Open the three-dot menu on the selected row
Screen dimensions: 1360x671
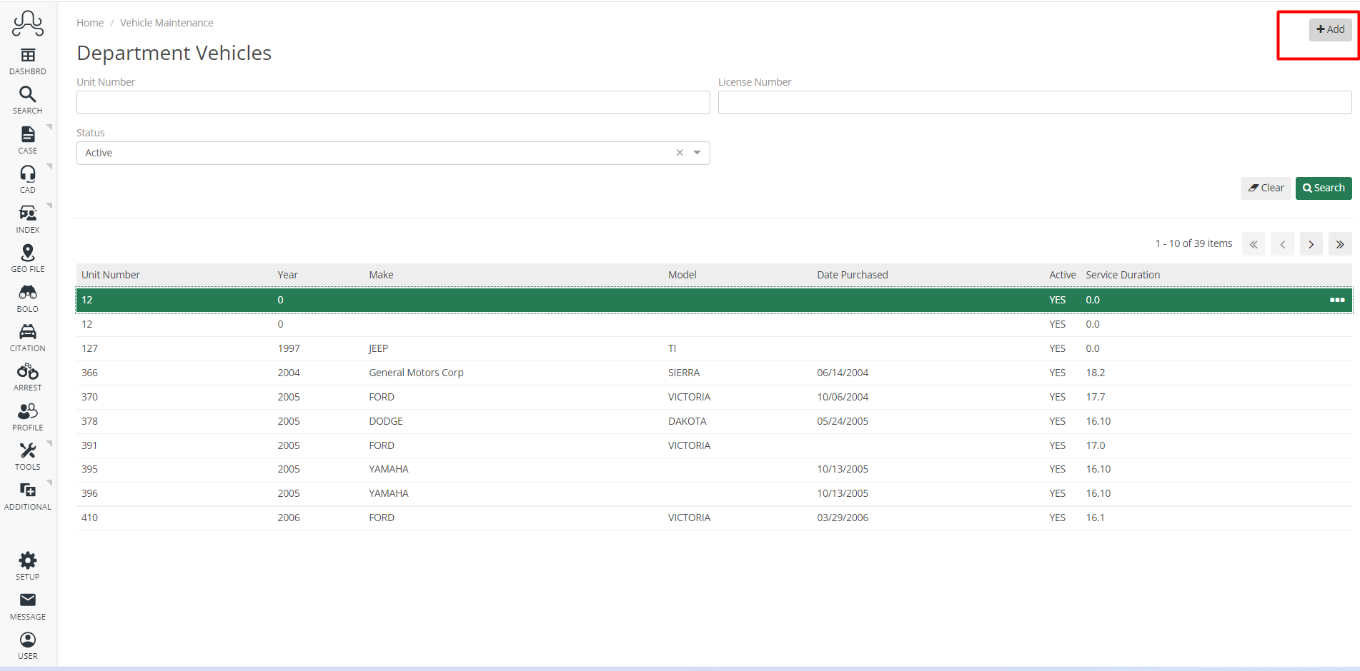[1337, 300]
